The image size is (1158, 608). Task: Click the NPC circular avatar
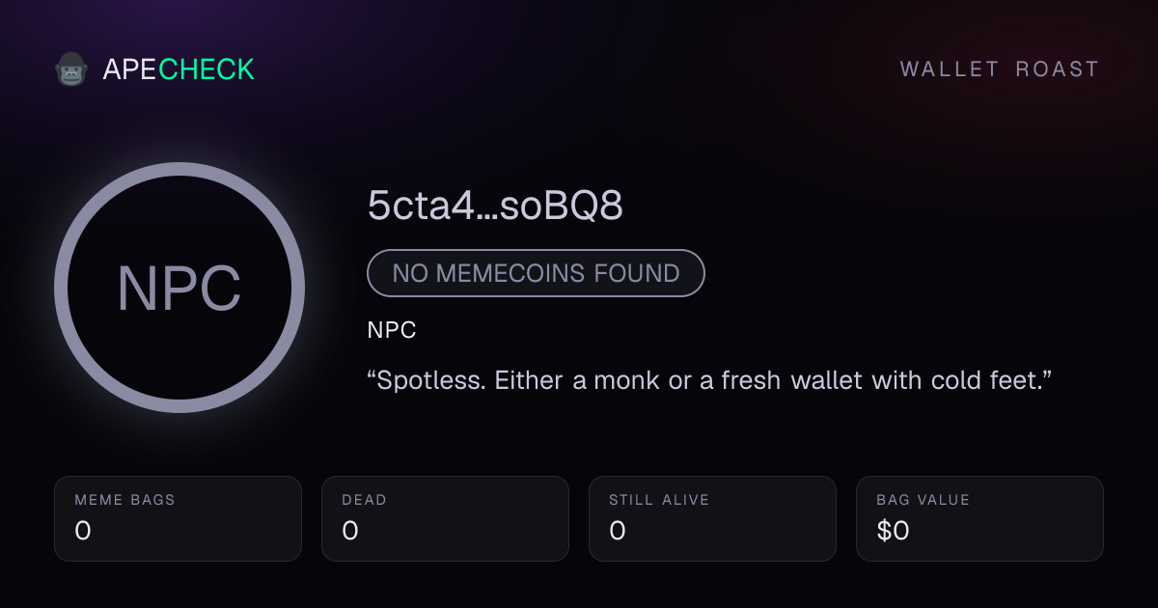coord(179,288)
